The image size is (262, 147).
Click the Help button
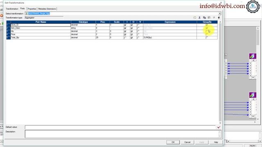click(x=216, y=142)
